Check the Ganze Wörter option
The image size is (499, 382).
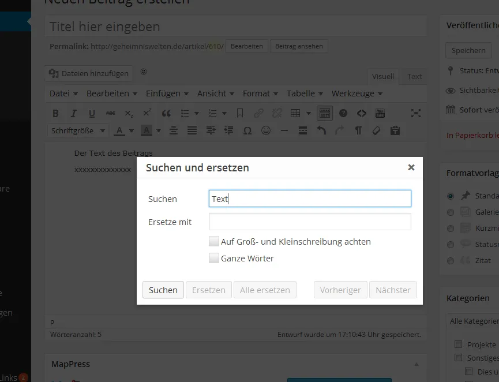pos(214,258)
